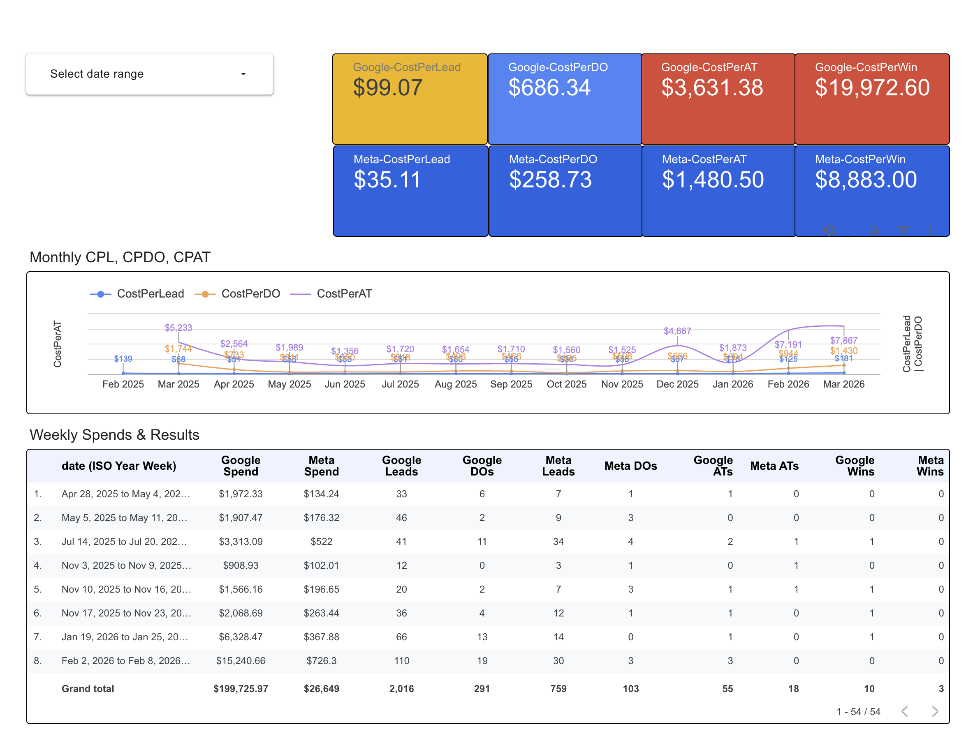Image resolution: width=973 pixels, height=734 pixels.
Task: Click CostPerLead legend marker icon
Action: [101, 294]
